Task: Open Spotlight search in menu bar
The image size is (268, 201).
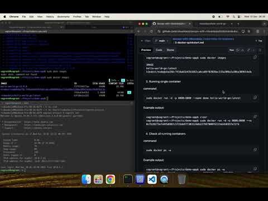Action: pyautogui.click(x=234, y=17)
